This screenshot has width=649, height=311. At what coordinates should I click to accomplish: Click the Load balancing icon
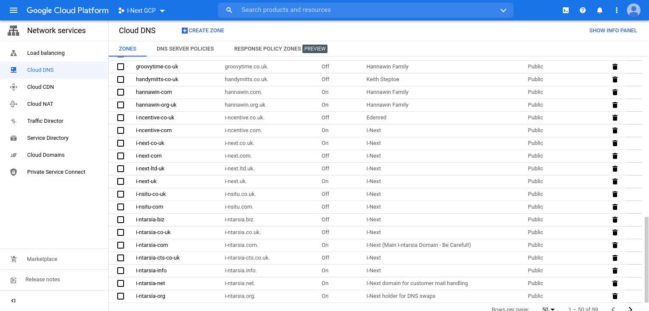(x=14, y=53)
